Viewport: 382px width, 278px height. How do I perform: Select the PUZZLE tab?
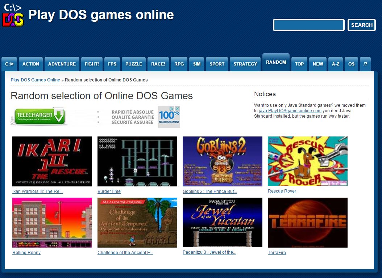point(134,64)
